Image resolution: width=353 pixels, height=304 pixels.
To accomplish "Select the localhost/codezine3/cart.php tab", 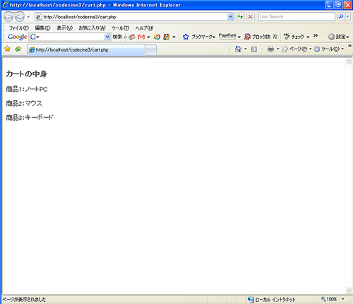I will click(x=86, y=50).
